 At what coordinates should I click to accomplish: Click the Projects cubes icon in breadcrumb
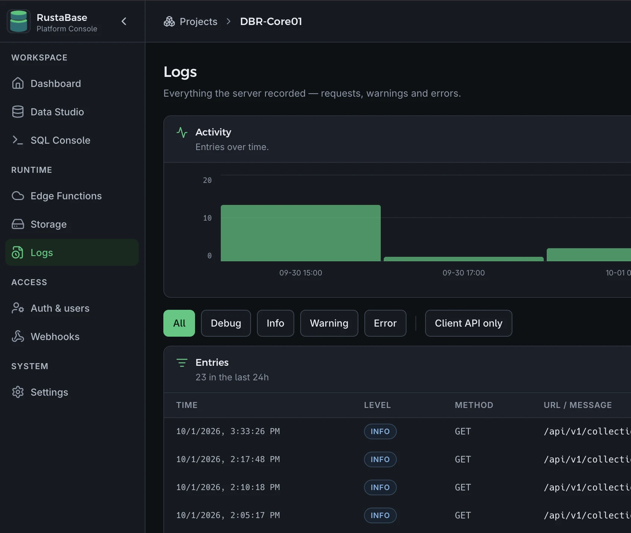point(169,22)
